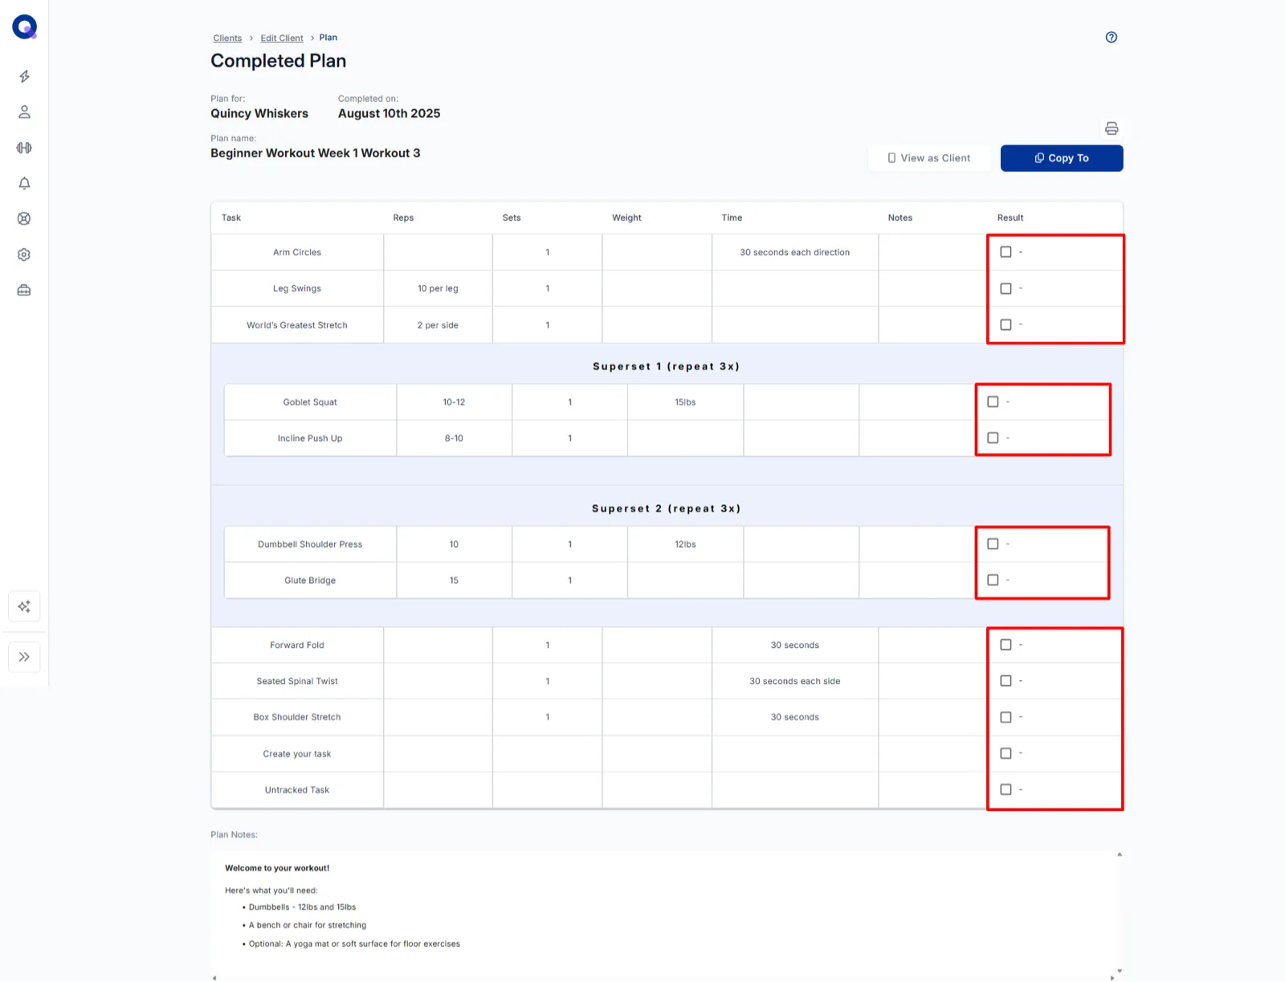This screenshot has height=982, width=1285.
Task: Click the Task column header
Action: click(x=231, y=218)
